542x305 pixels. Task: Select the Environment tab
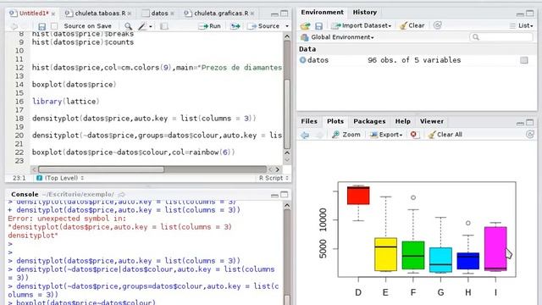tap(322, 13)
